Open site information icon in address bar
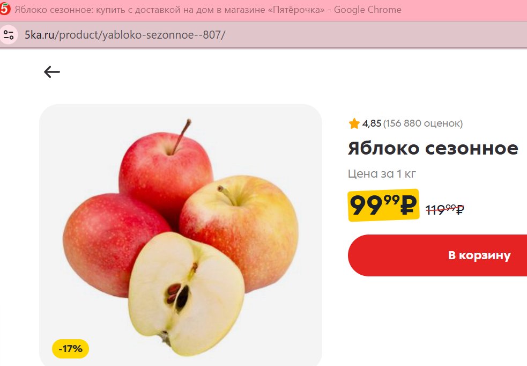 pyautogui.click(x=9, y=35)
